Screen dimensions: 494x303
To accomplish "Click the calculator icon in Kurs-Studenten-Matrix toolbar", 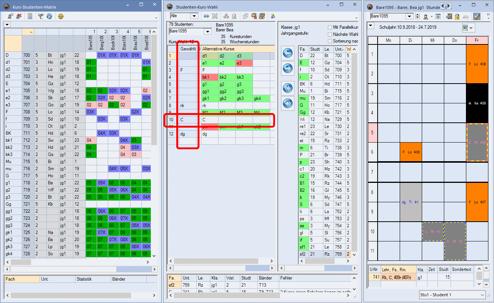I will click(x=30, y=16).
